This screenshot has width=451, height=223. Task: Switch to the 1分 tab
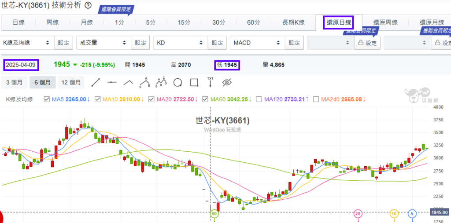119,22
